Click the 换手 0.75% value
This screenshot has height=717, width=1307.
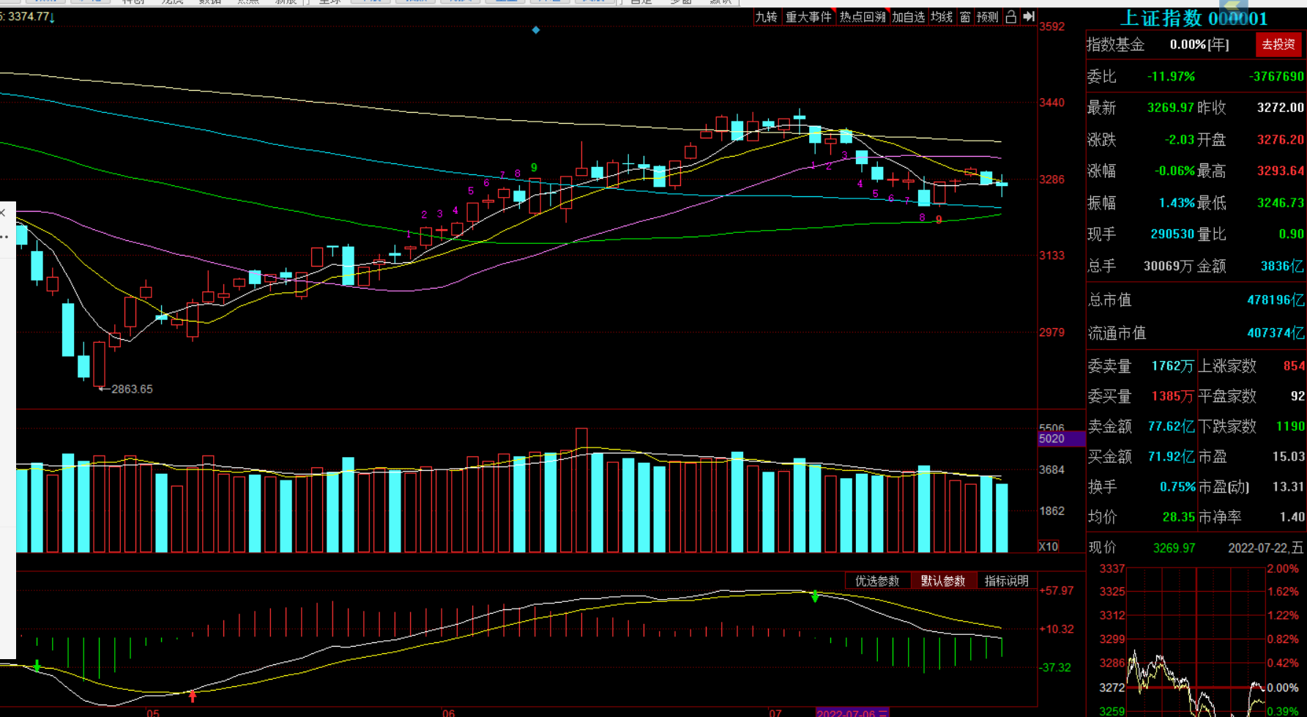pyautogui.click(x=1177, y=487)
